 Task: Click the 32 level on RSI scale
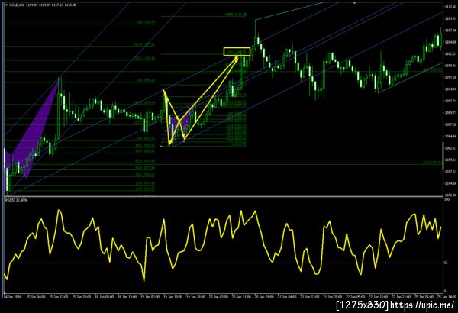pos(446,263)
